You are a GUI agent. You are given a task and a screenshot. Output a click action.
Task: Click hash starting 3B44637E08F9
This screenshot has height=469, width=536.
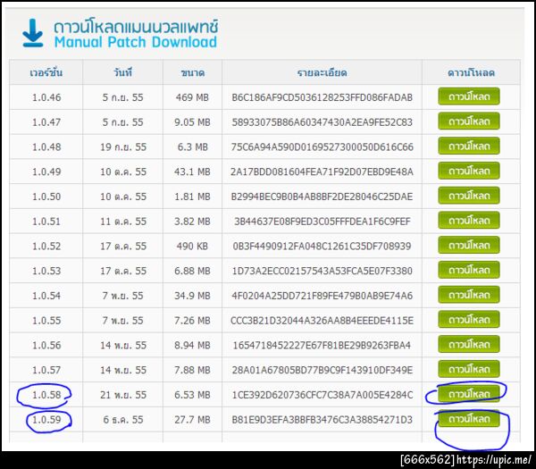pyautogui.click(x=322, y=222)
